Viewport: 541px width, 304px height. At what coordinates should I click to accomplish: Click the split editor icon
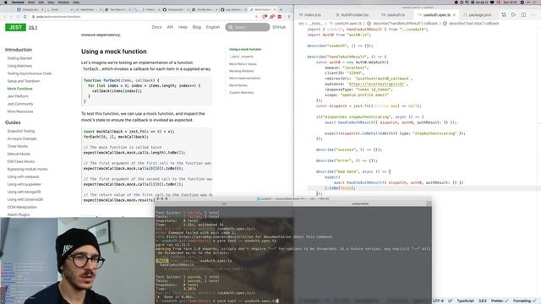[x=523, y=15]
